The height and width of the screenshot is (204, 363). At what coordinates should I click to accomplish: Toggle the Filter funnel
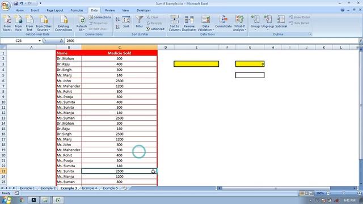140,22
